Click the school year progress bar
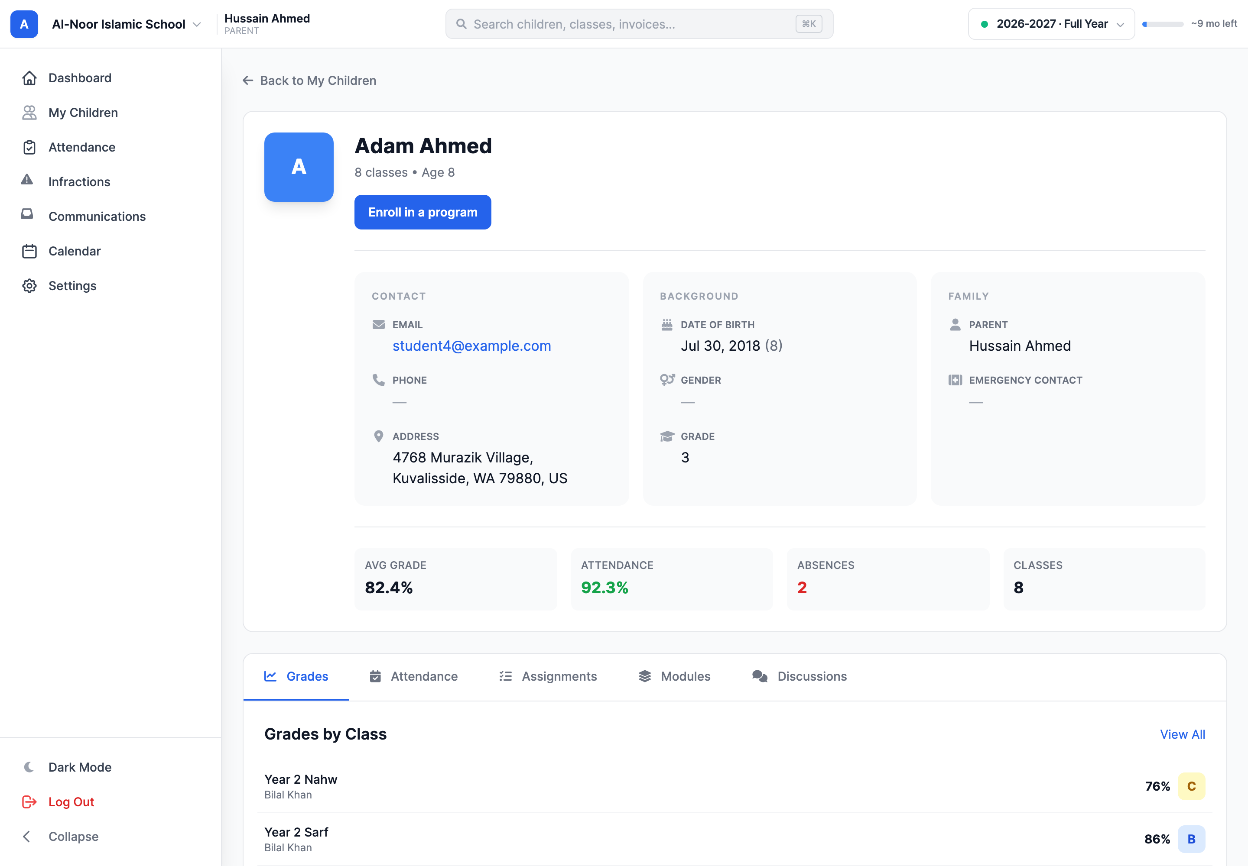1248x866 pixels. [1163, 24]
